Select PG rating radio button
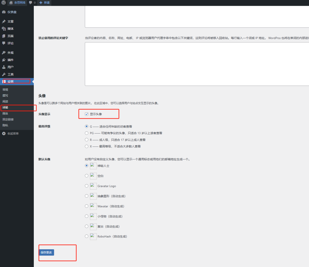The width and height of the screenshot is (309, 267). tap(87, 133)
